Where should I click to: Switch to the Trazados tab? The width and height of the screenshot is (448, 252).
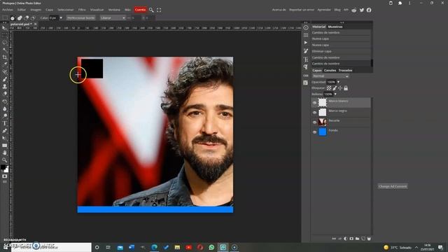point(345,70)
